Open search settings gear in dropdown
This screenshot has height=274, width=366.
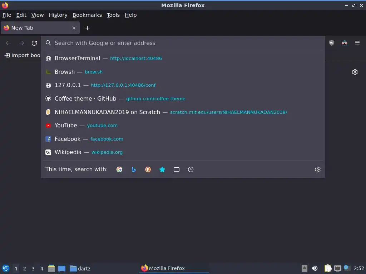[x=318, y=169]
